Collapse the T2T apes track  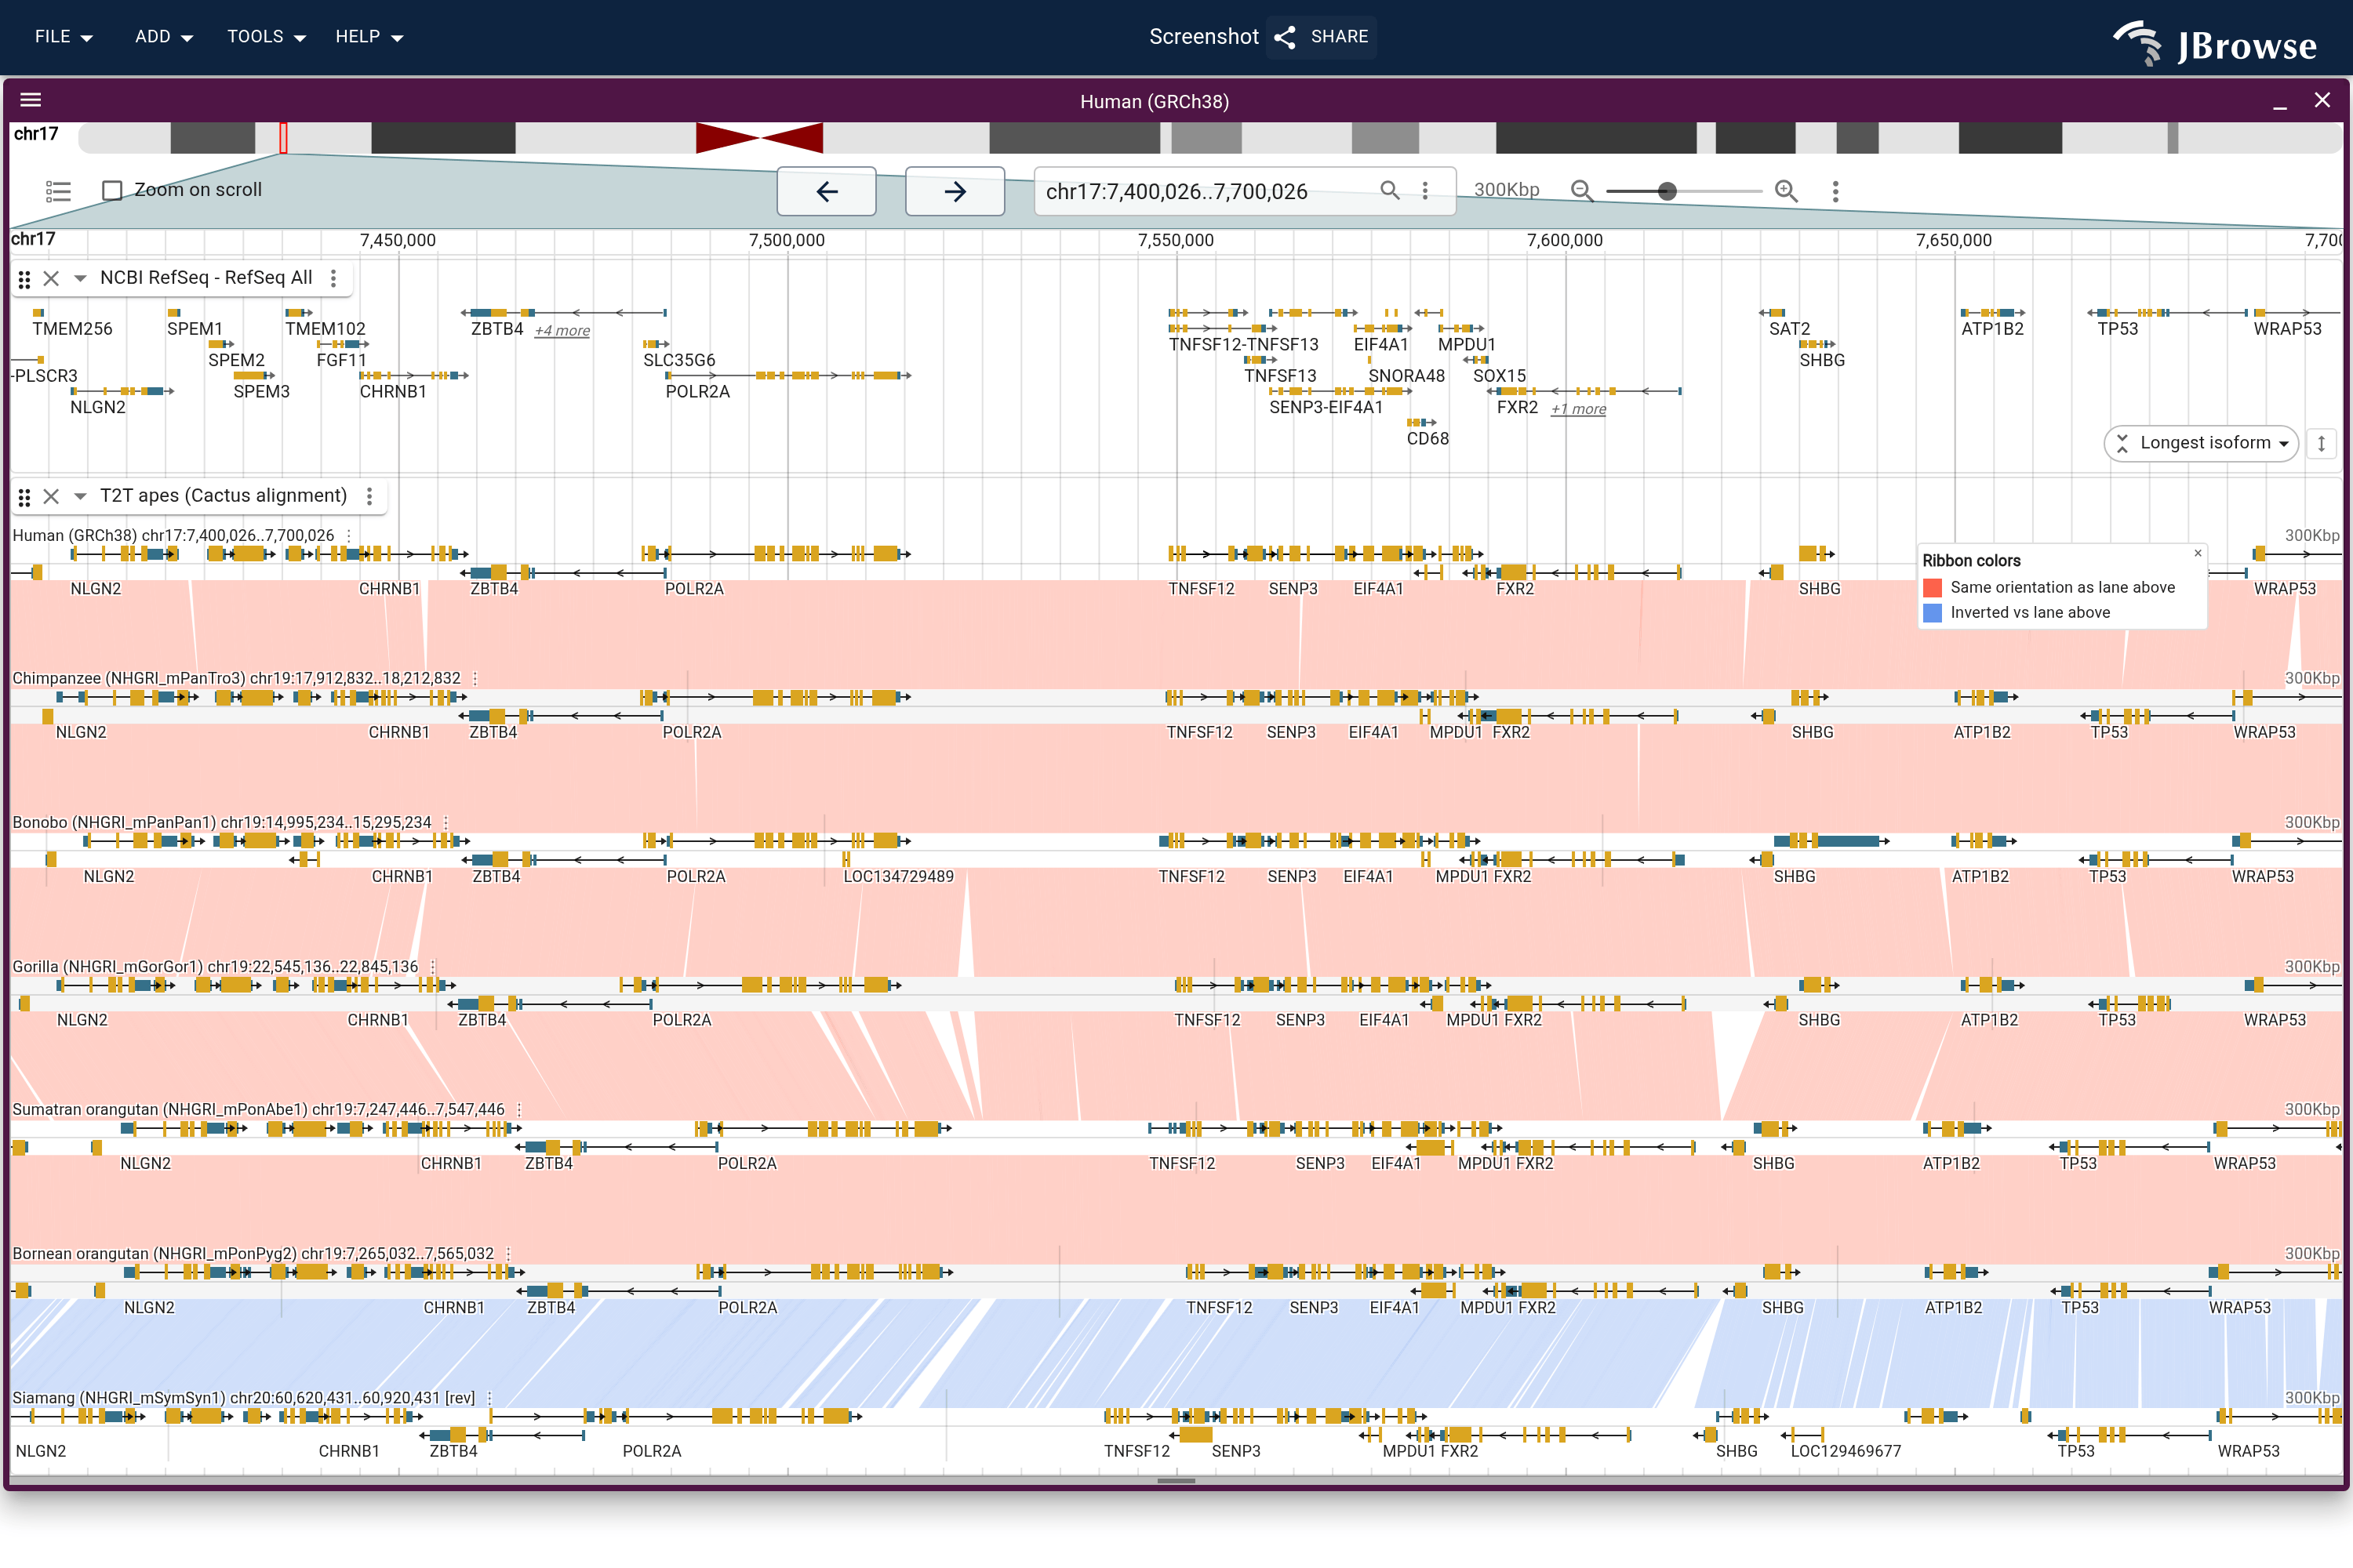[x=80, y=496]
